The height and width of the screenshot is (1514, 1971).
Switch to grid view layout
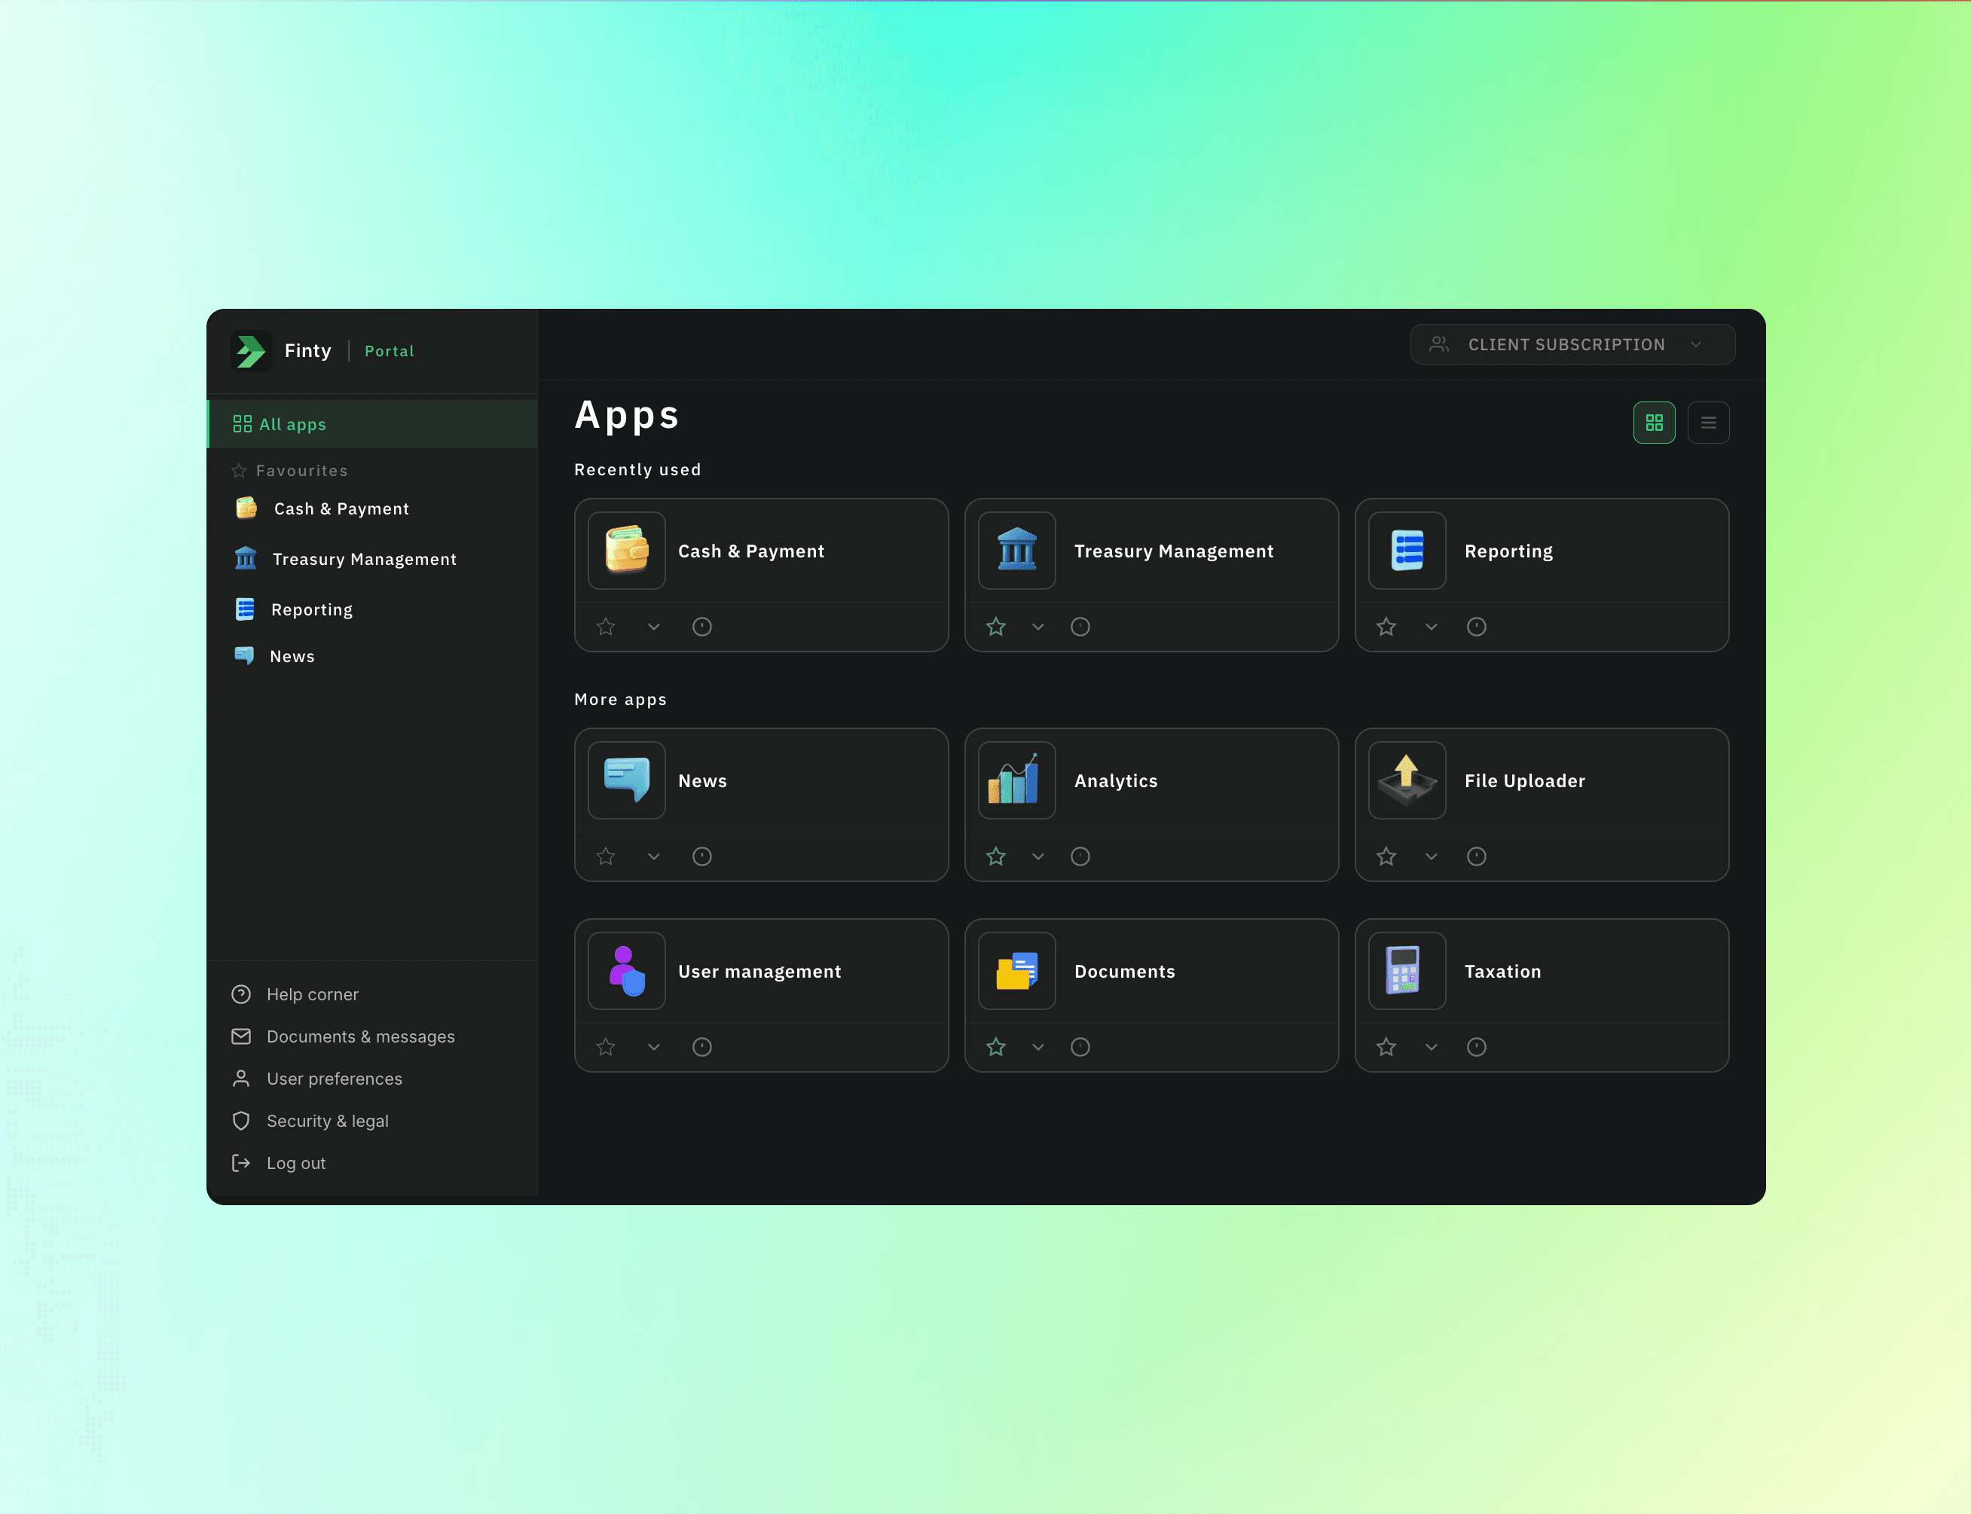pyautogui.click(x=1654, y=423)
